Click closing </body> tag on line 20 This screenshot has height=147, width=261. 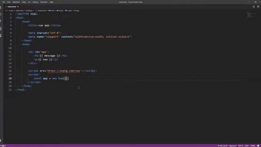pyautogui.click(x=27, y=86)
